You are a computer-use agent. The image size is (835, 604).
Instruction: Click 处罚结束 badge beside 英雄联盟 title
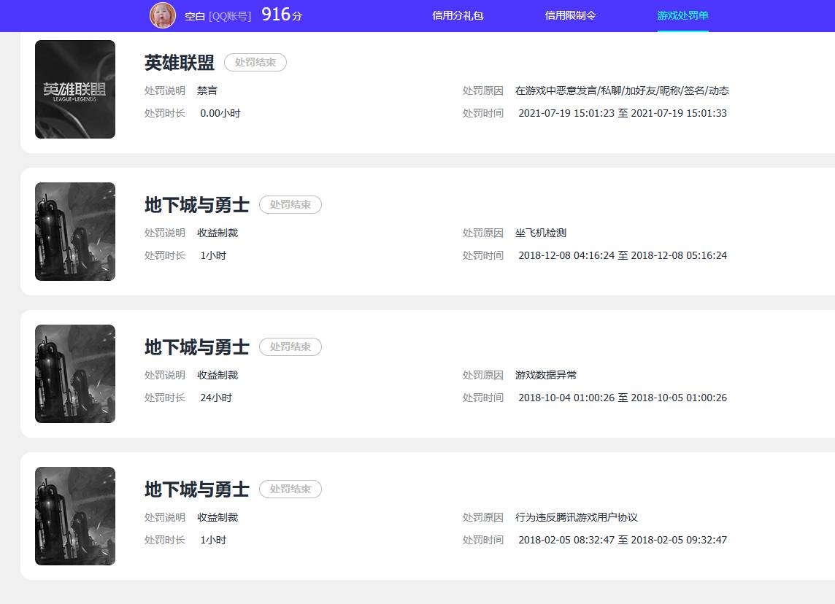tap(255, 63)
